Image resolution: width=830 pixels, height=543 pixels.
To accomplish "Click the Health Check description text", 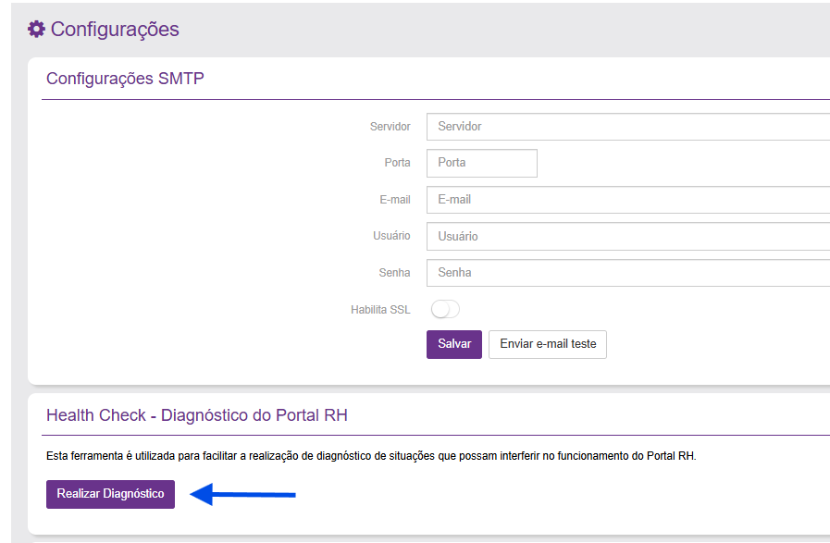I will (370, 457).
